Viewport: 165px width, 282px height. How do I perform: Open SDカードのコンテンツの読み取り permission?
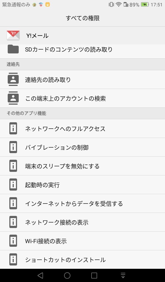coord(69,50)
